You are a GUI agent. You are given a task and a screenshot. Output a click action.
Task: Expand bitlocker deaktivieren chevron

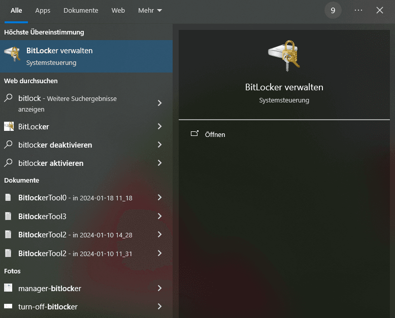(160, 145)
